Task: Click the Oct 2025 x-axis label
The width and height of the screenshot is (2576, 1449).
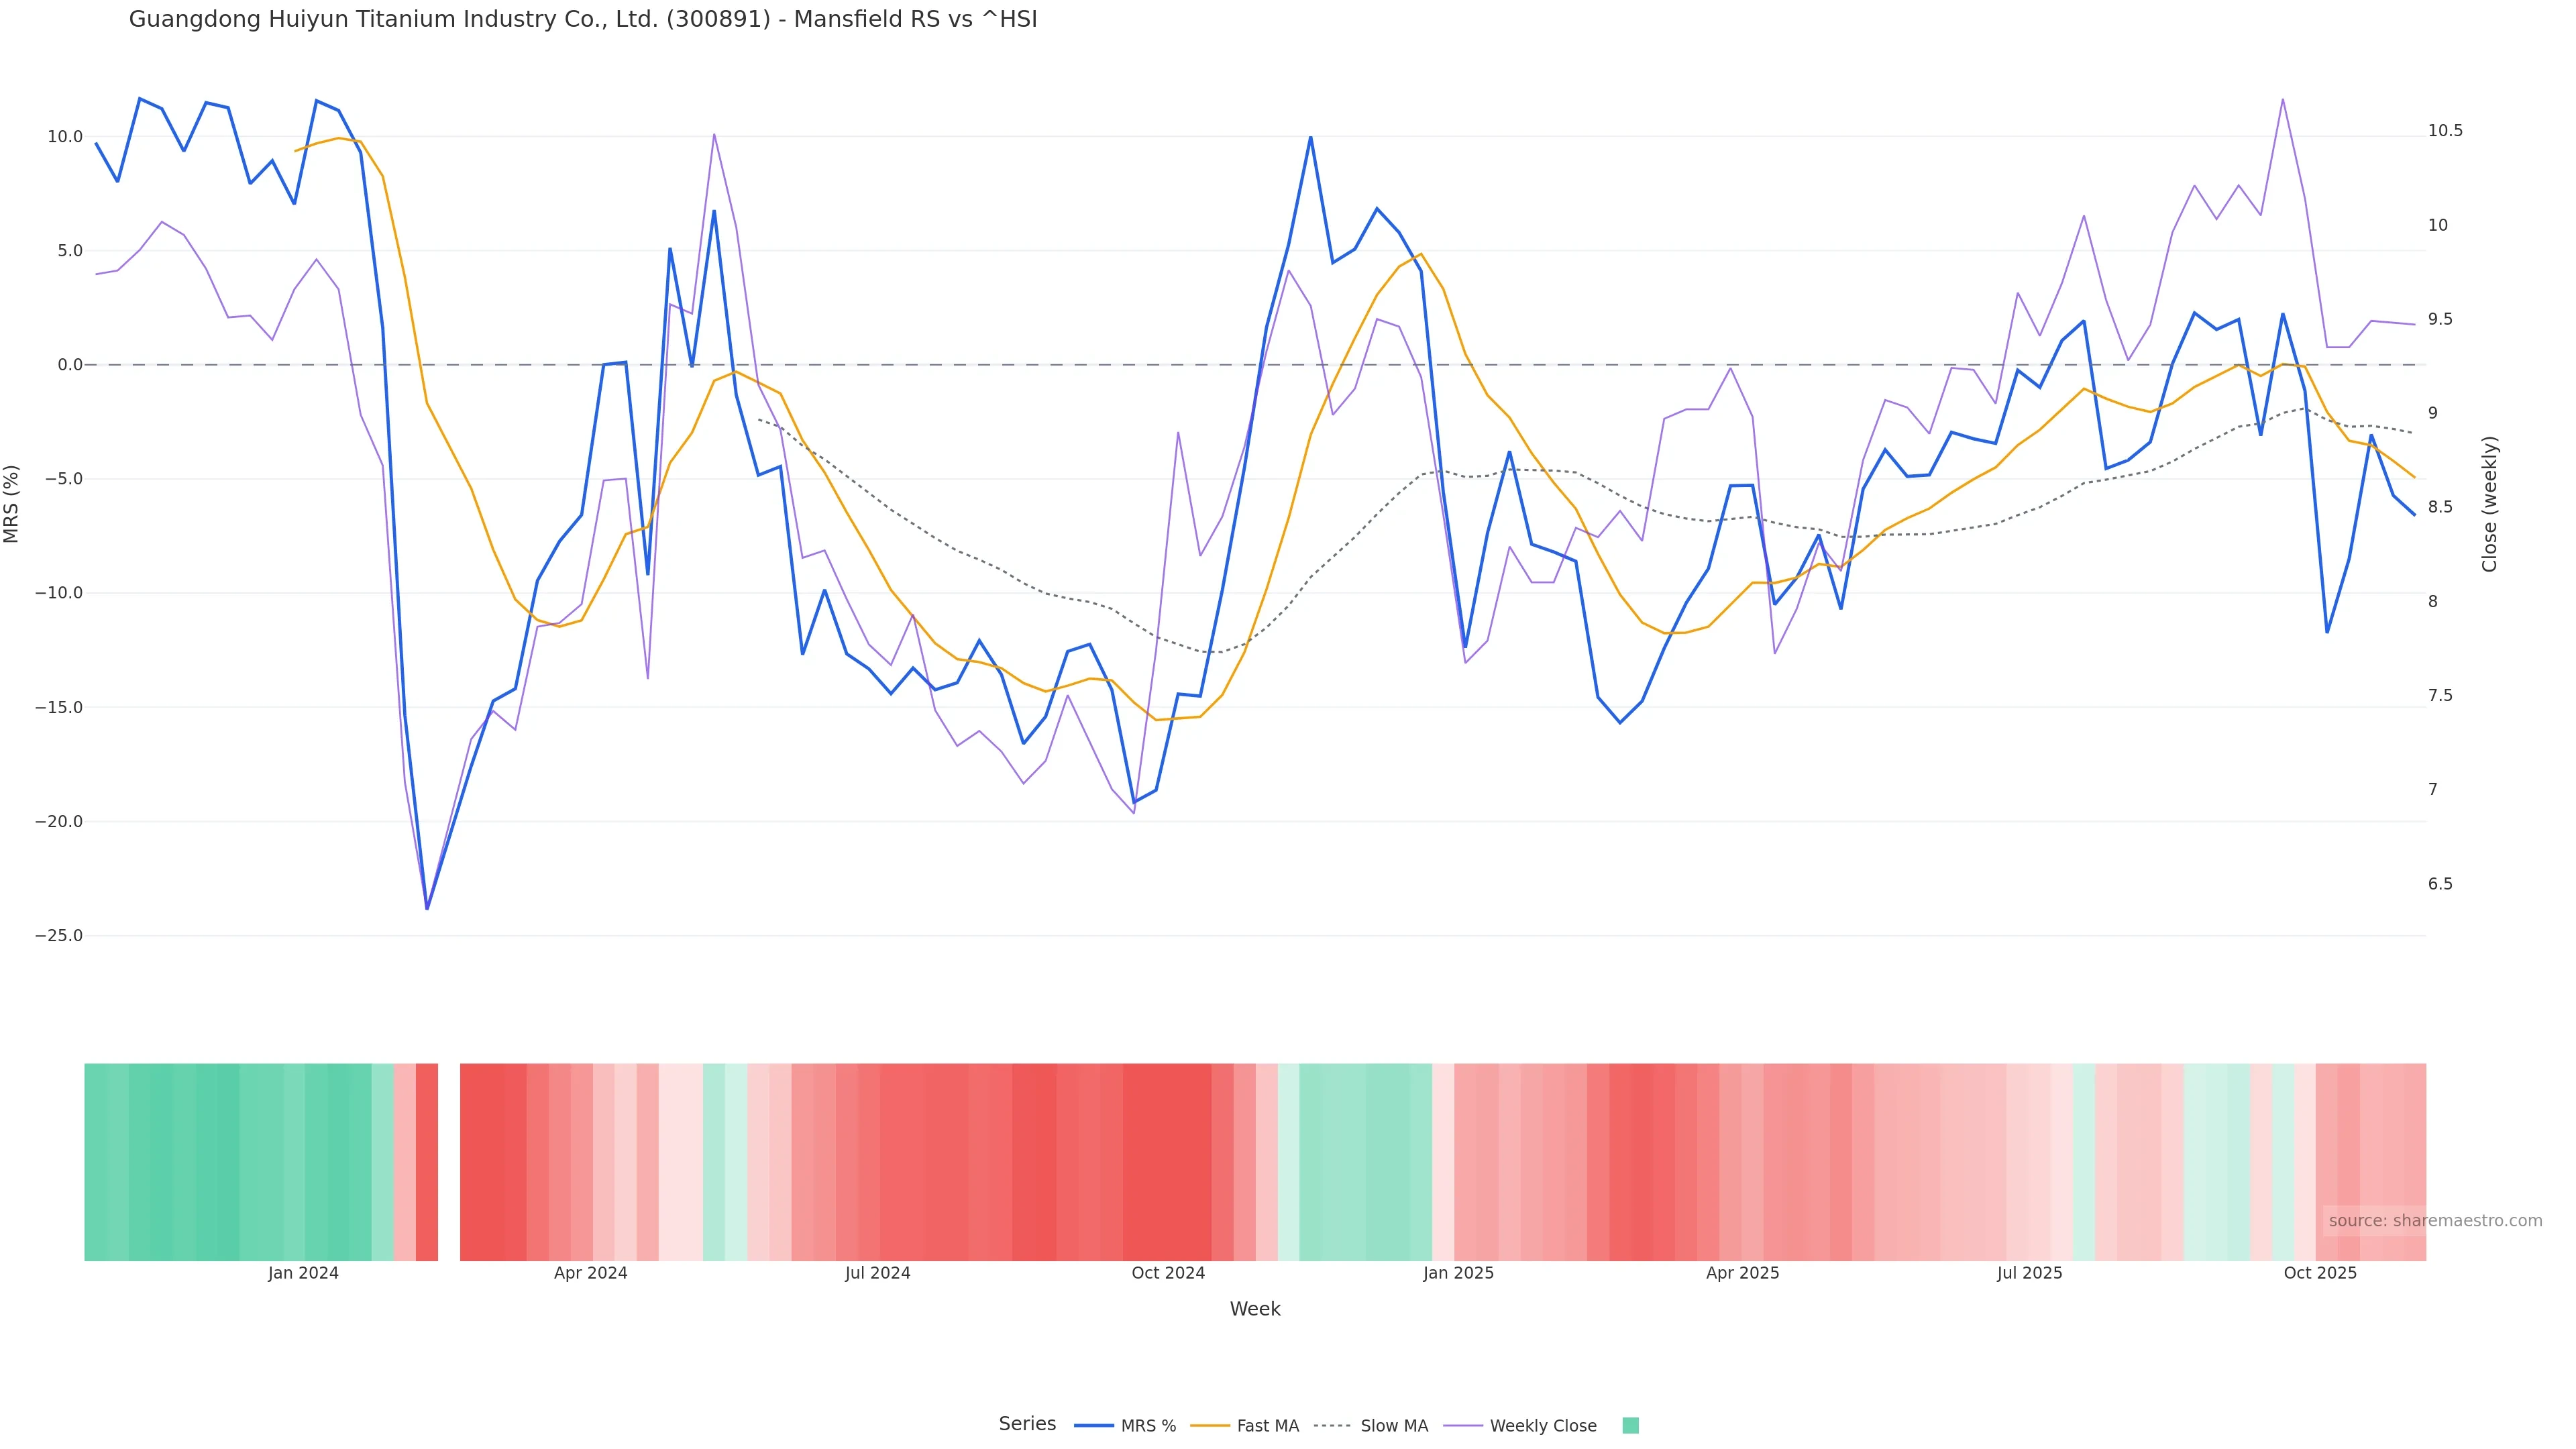Action: pos(2320,1273)
